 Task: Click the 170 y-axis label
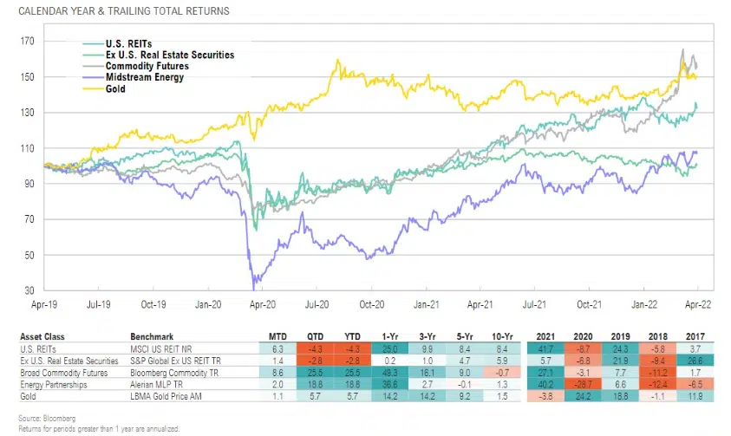(x=28, y=42)
